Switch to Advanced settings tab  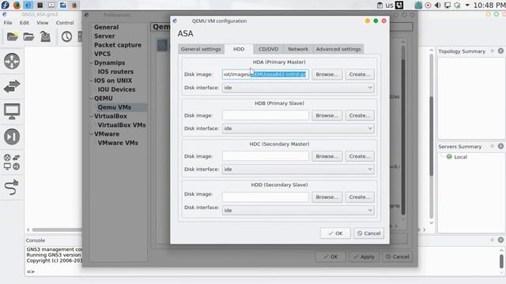pos(338,49)
